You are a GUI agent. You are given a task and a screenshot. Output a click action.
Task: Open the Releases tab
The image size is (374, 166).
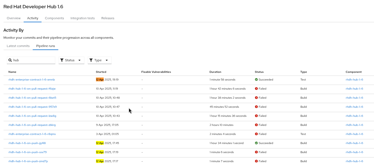[x=108, y=18]
